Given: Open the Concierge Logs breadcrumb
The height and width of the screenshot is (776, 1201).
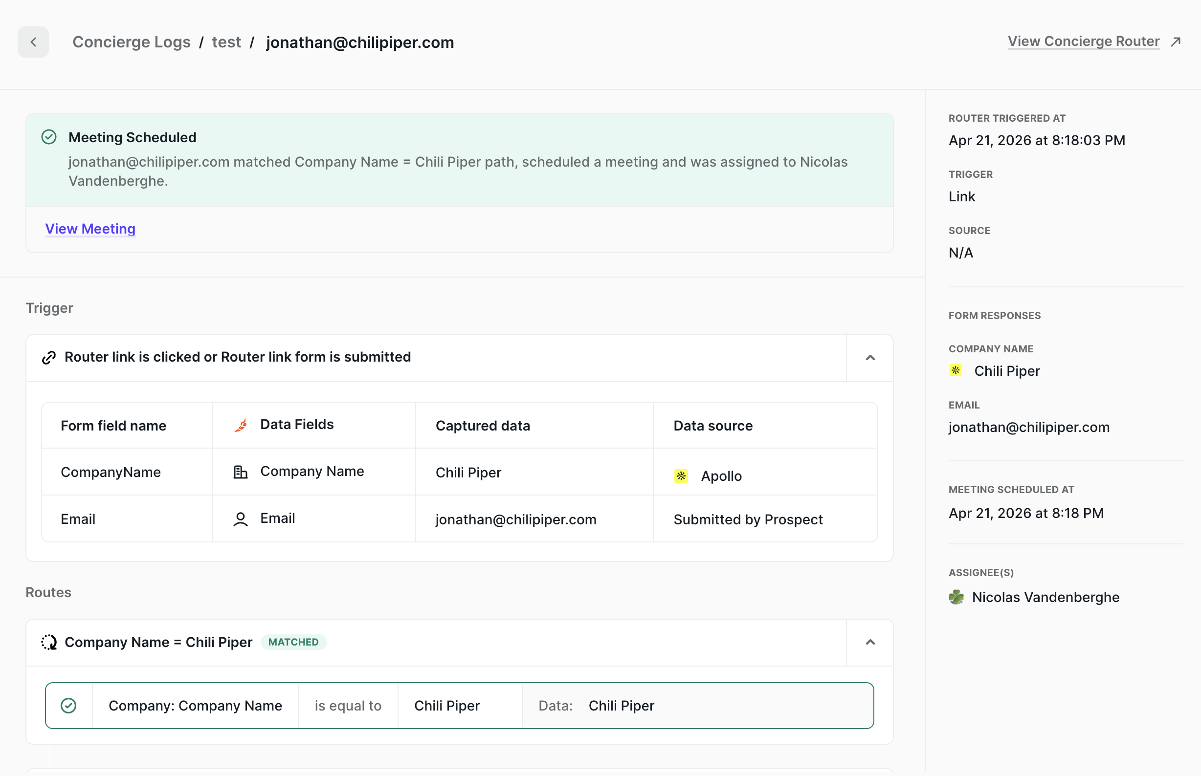Looking at the screenshot, I should [x=132, y=42].
